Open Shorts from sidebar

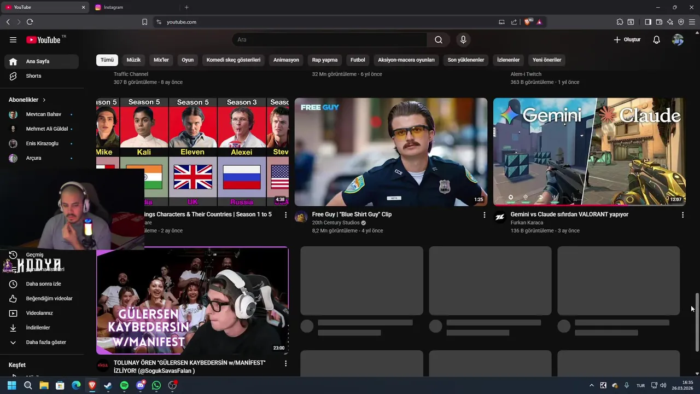(42, 76)
